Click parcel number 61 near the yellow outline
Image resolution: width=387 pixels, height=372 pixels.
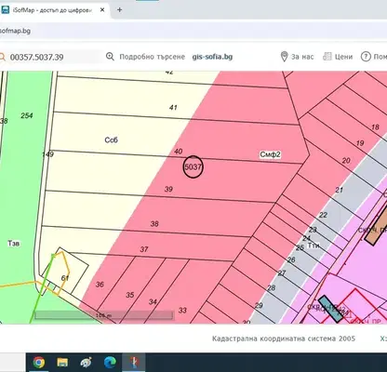pos(65,278)
